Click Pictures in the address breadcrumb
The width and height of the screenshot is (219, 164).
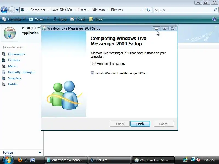click(117, 10)
